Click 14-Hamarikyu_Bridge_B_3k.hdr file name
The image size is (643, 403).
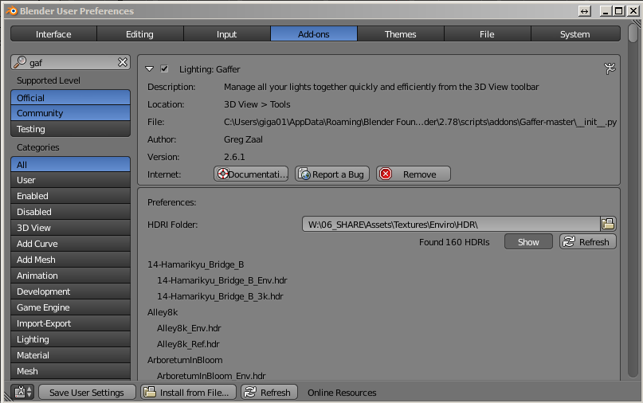(x=220, y=296)
